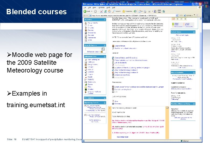Open the Remote sensing book link
The image size is (210, 145).
pos(123,89)
